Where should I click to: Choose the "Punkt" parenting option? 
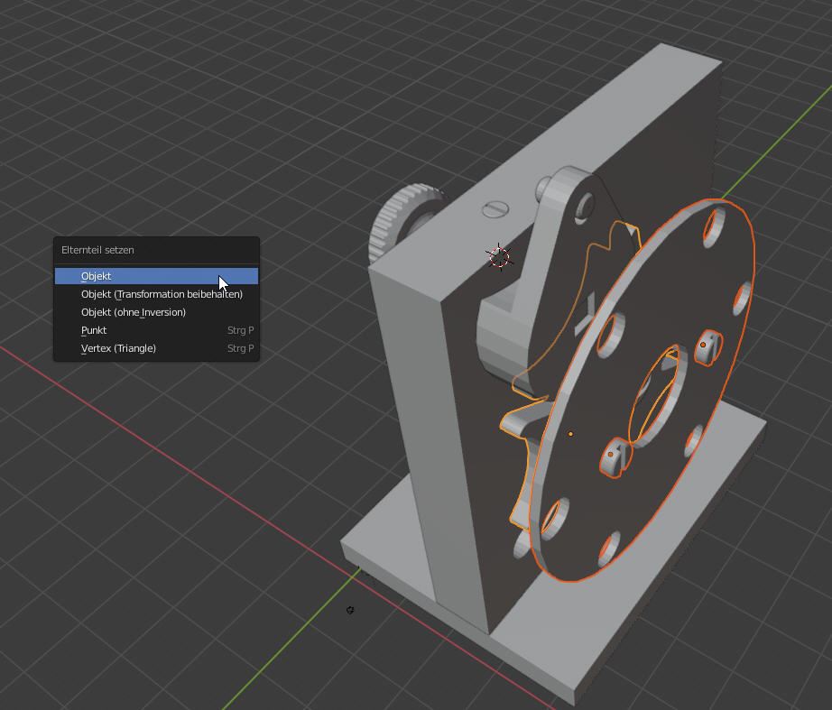tap(156, 330)
